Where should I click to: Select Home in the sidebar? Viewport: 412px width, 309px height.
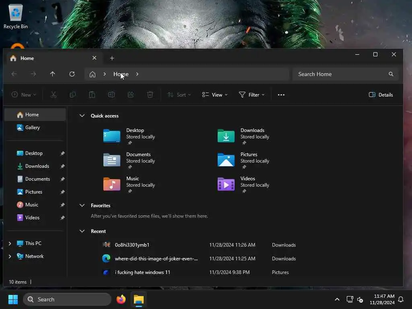35,115
